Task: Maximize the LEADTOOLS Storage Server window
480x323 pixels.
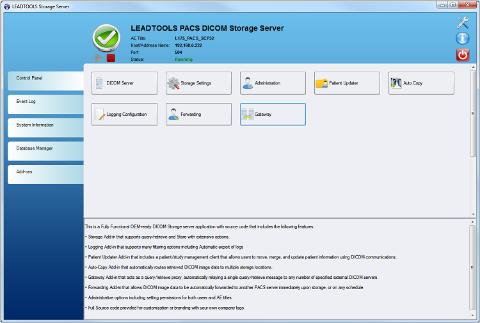Action: pos(453,5)
